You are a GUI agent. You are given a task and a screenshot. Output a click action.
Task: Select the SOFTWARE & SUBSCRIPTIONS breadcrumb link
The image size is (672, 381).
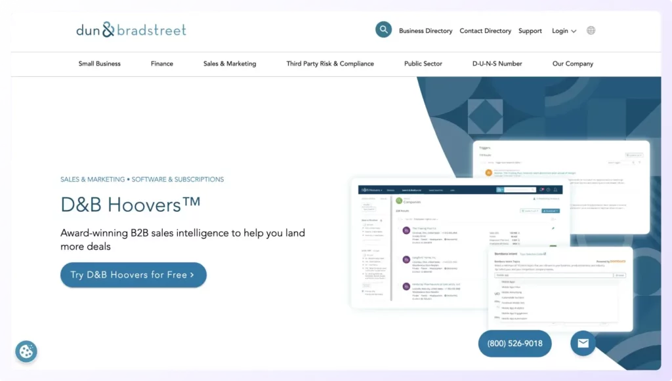(178, 179)
